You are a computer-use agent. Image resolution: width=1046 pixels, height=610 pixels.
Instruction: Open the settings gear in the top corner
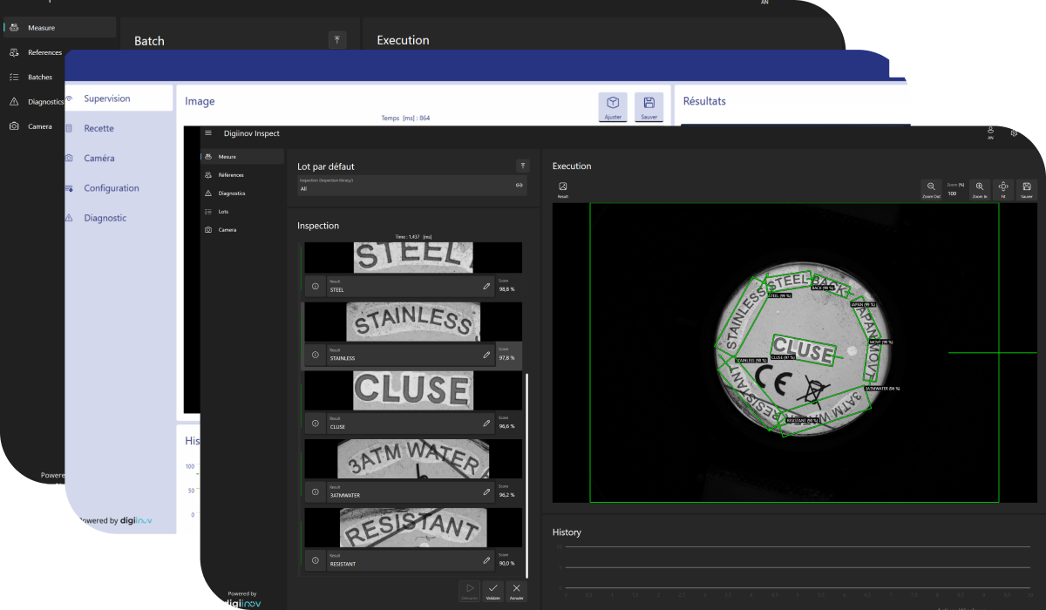tap(1014, 133)
